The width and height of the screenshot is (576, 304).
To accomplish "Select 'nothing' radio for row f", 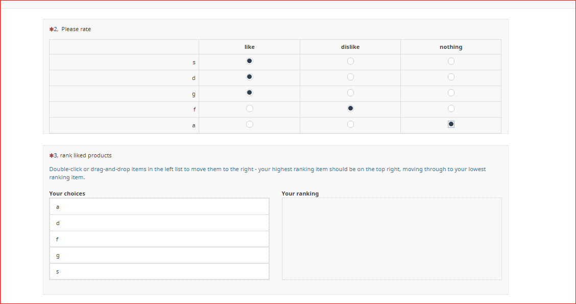I will [x=451, y=108].
